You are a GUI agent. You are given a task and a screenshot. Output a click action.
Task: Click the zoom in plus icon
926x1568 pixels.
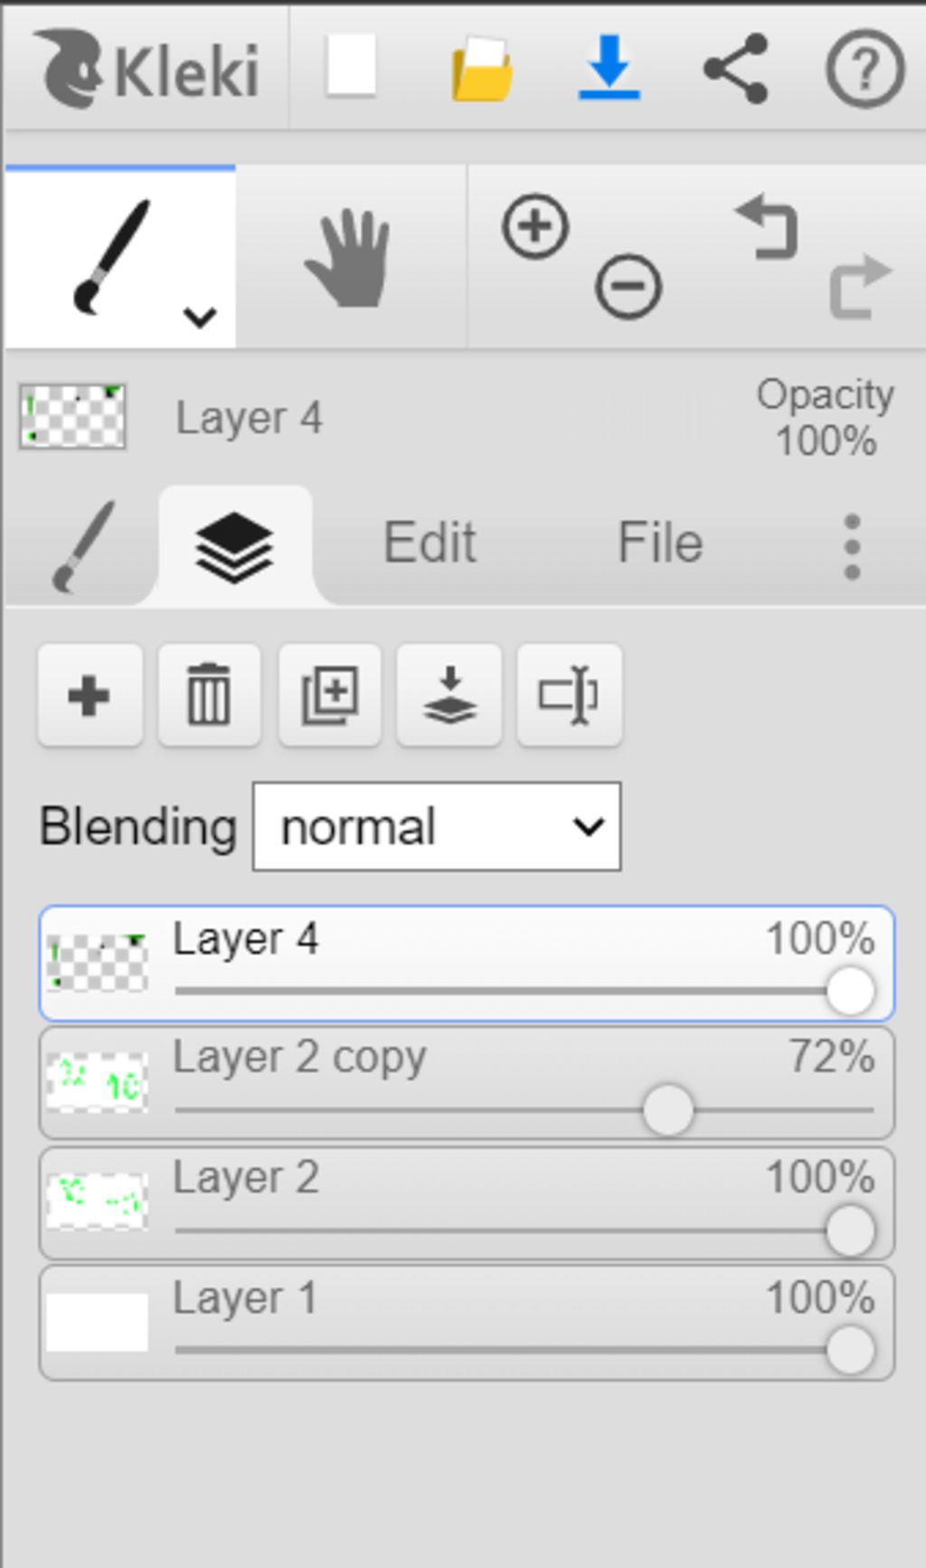[535, 226]
